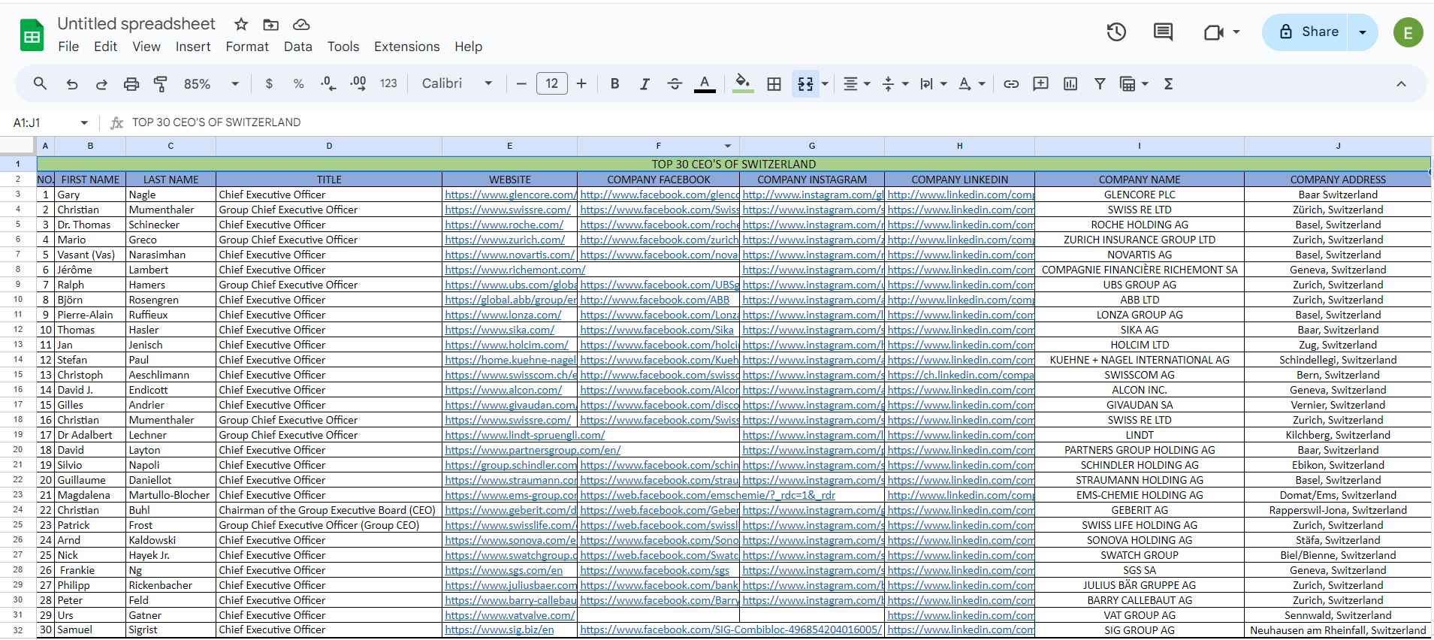Choose a cell fill color
Image resolution: width=1434 pixels, height=640 pixels.
[742, 84]
